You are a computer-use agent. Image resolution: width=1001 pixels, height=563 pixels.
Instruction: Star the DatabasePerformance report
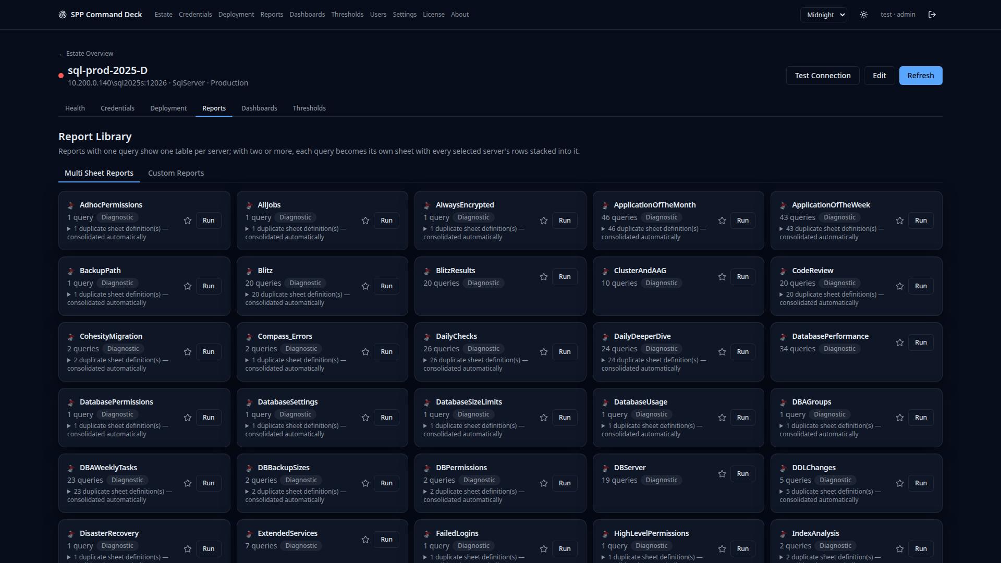900,342
